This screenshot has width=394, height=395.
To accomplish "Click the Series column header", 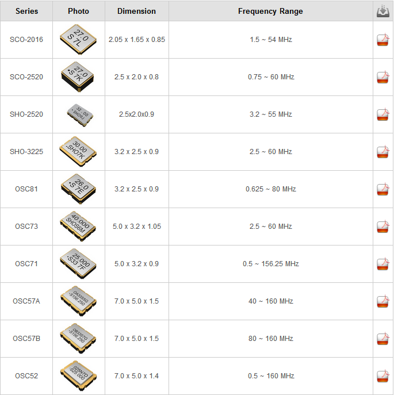I will coord(26,11).
